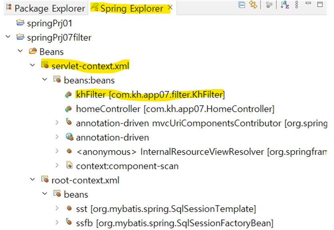Expand the globe-icon annotation-driven node
The height and width of the screenshot is (230, 334).
57,137
